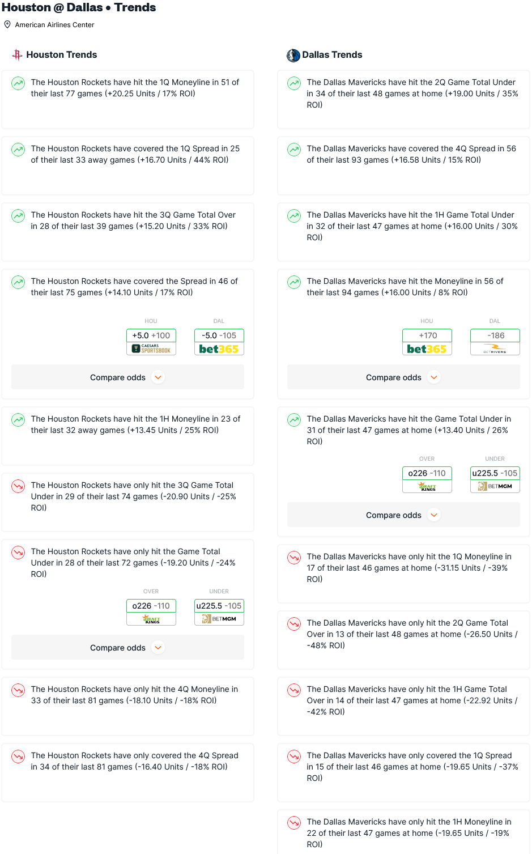This screenshot has width=532, height=854.
Task: Expand Compare odds under Dallas Game Total Under
Action: point(403,515)
